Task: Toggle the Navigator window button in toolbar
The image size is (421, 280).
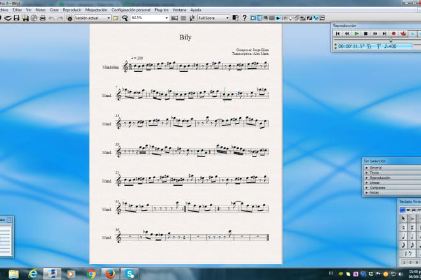Action: tap(253, 18)
